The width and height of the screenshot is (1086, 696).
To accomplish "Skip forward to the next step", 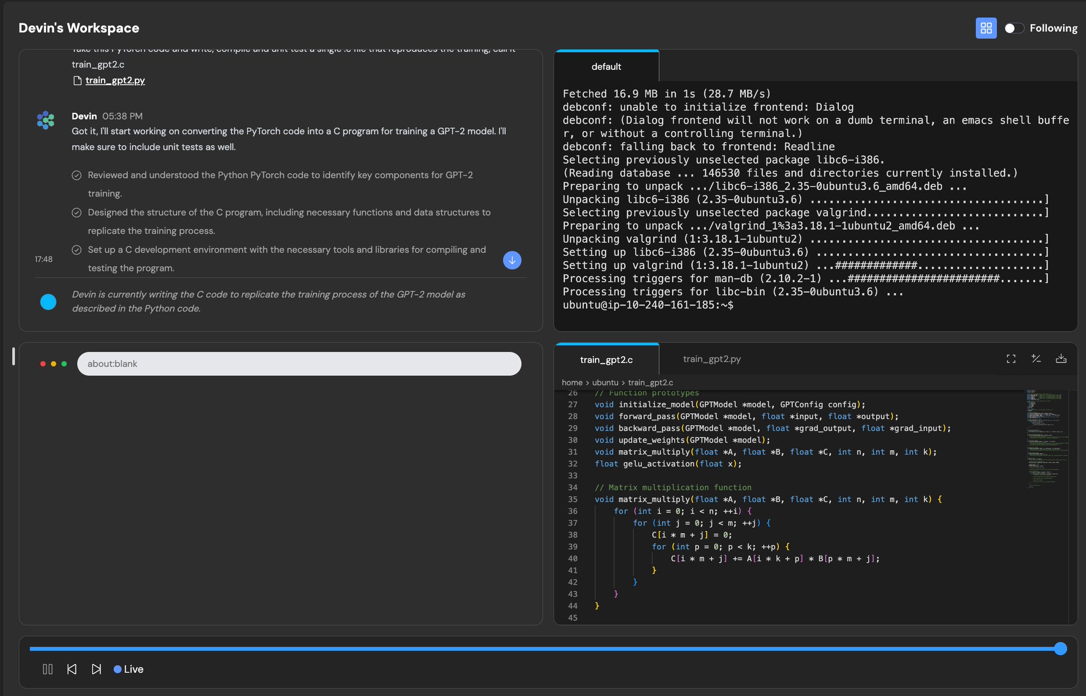I will pyautogui.click(x=96, y=669).
